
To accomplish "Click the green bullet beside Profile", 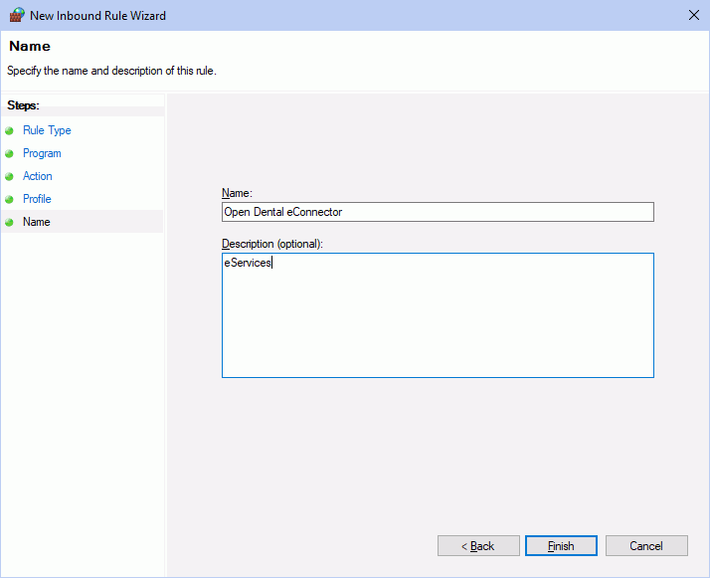I will point(10,199).
